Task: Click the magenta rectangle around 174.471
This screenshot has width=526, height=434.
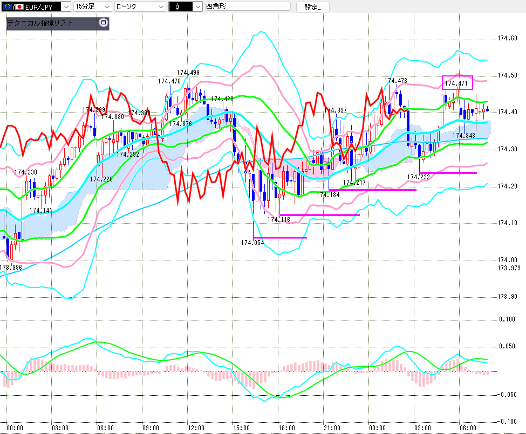Action: [x=457, y=82]
